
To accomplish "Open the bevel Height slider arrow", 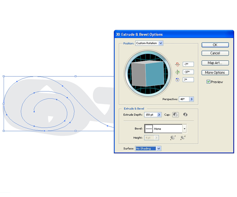I will [156, 138].
